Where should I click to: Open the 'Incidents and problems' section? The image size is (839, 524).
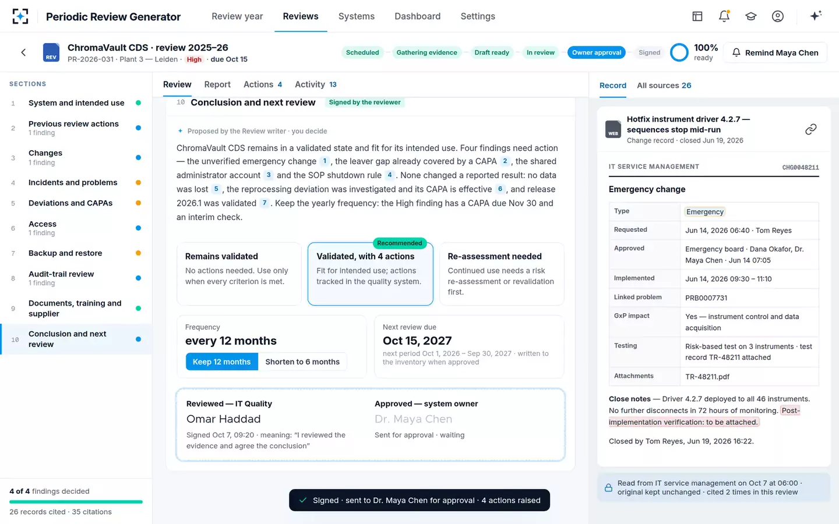point(76,183)
